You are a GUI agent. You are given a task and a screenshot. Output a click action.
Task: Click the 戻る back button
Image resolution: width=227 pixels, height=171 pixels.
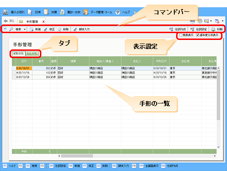pyautogui.click(x=9, y=21)
